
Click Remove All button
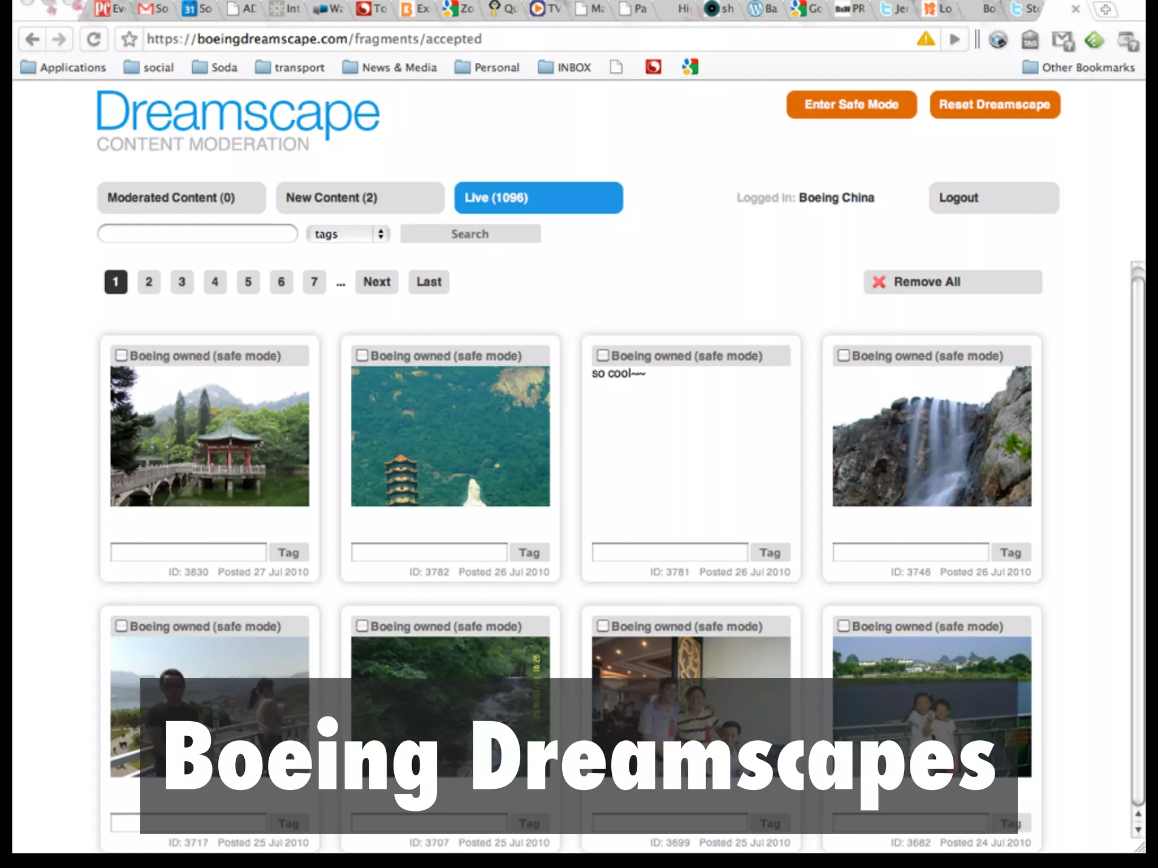pos(953,282)
